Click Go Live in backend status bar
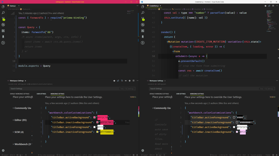 (x=60, y=155)
